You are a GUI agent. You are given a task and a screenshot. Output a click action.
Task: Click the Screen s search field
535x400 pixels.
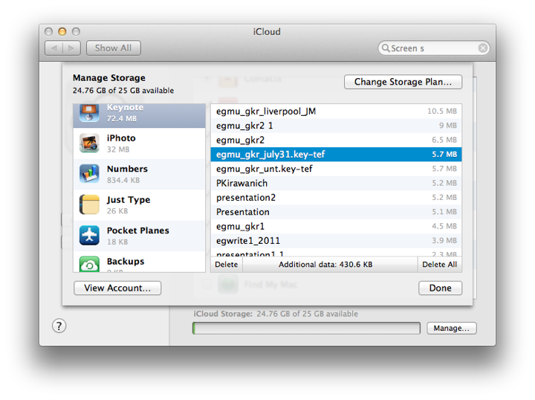coord(434,48)
